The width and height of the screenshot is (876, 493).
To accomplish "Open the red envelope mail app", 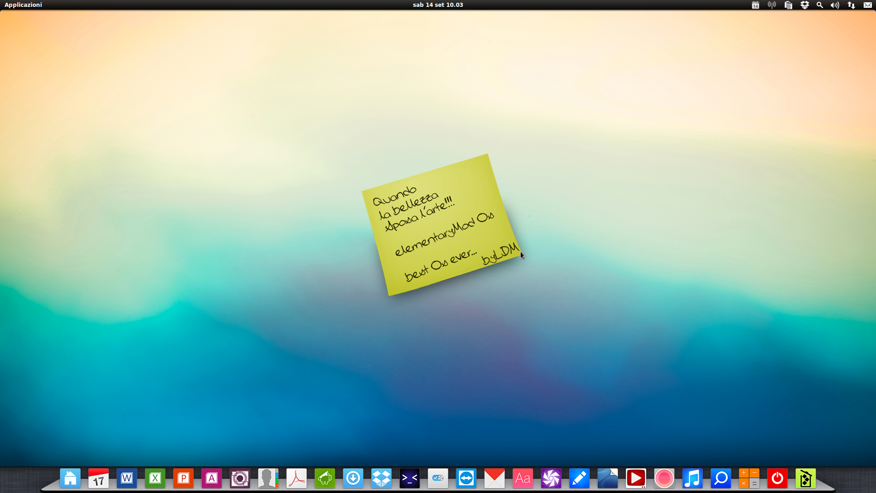I will [495, 478].
